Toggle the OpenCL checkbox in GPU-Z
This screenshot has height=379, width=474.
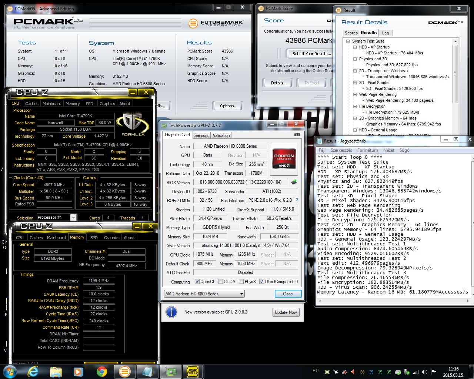(x=197, y=282)
